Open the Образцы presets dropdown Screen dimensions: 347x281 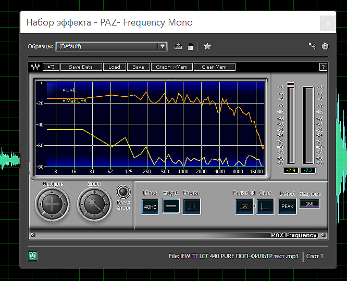[x=111, y=46]
